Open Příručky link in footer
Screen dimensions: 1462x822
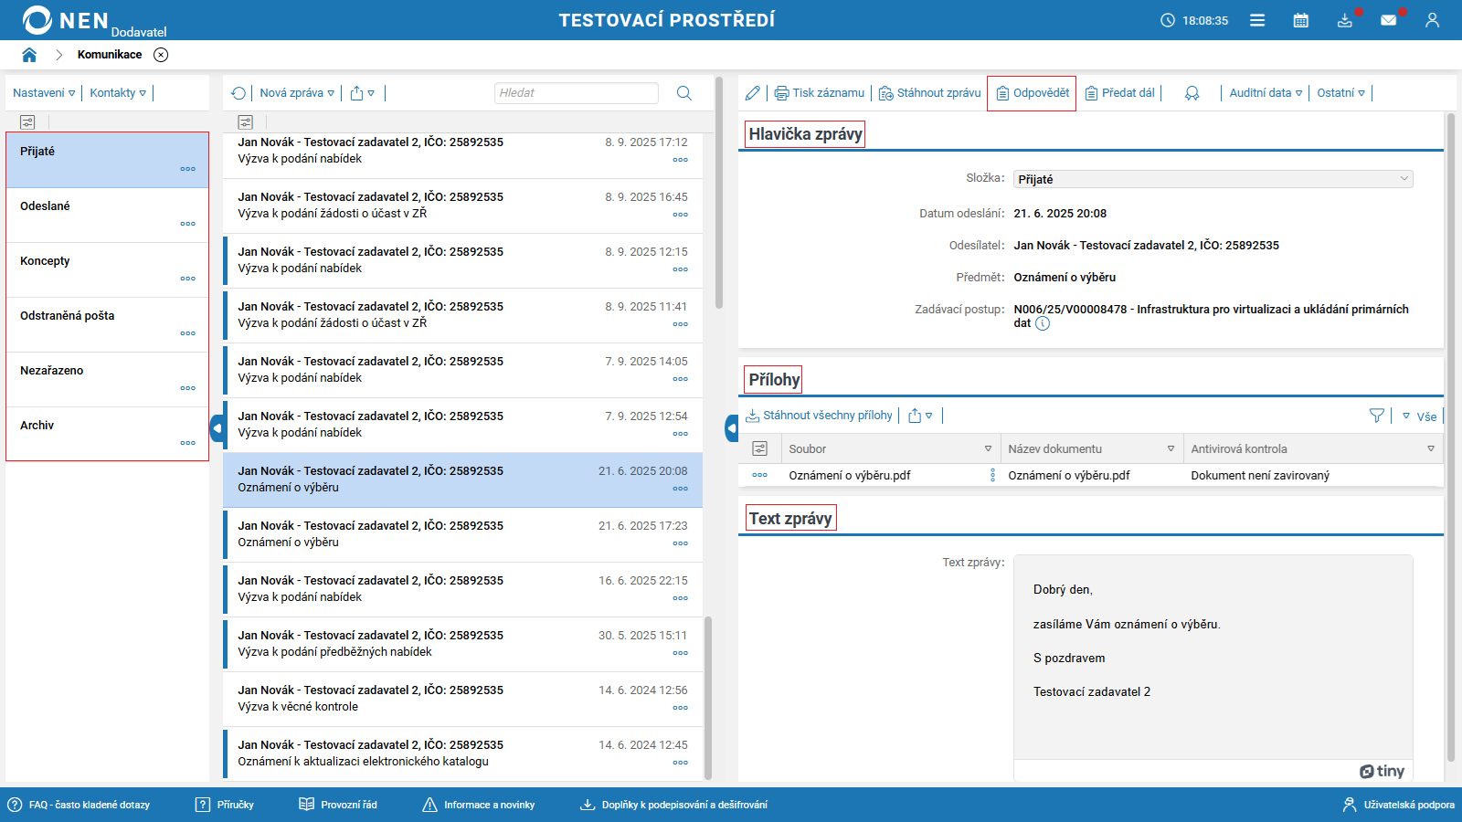225,805
